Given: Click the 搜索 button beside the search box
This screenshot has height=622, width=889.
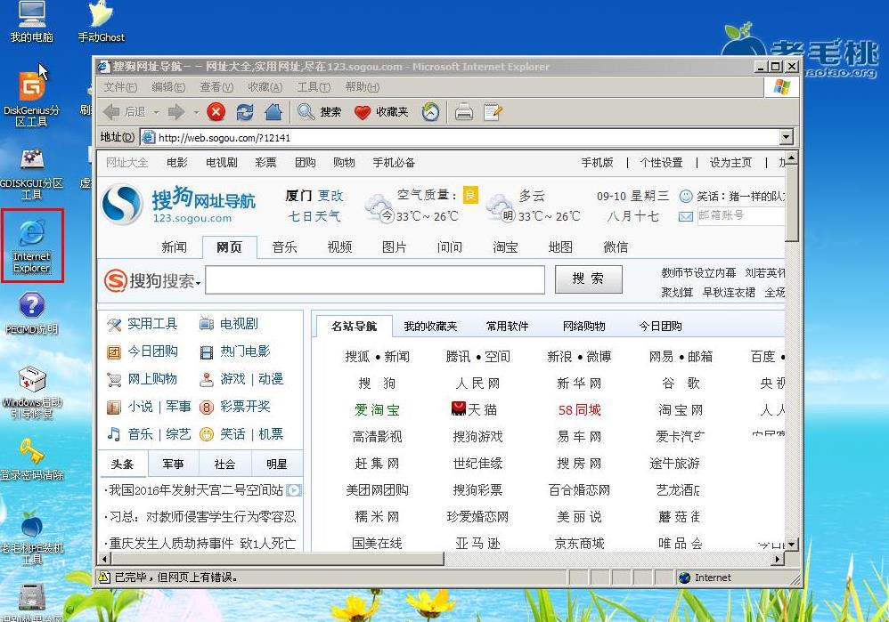Looking at the screenshot, I should click(588, 279).
